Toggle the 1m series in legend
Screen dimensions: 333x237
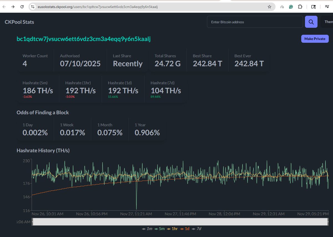click(147, 228)
